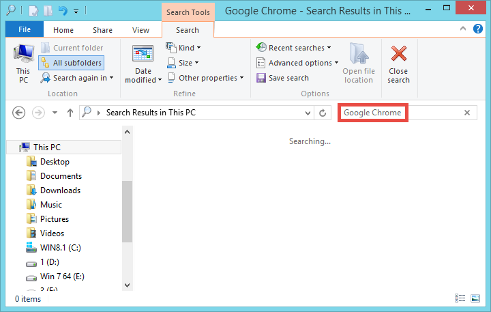This screenshot has height=312, width=491.
Task: Open the Size filter dropdown
Action: (183, 63)
